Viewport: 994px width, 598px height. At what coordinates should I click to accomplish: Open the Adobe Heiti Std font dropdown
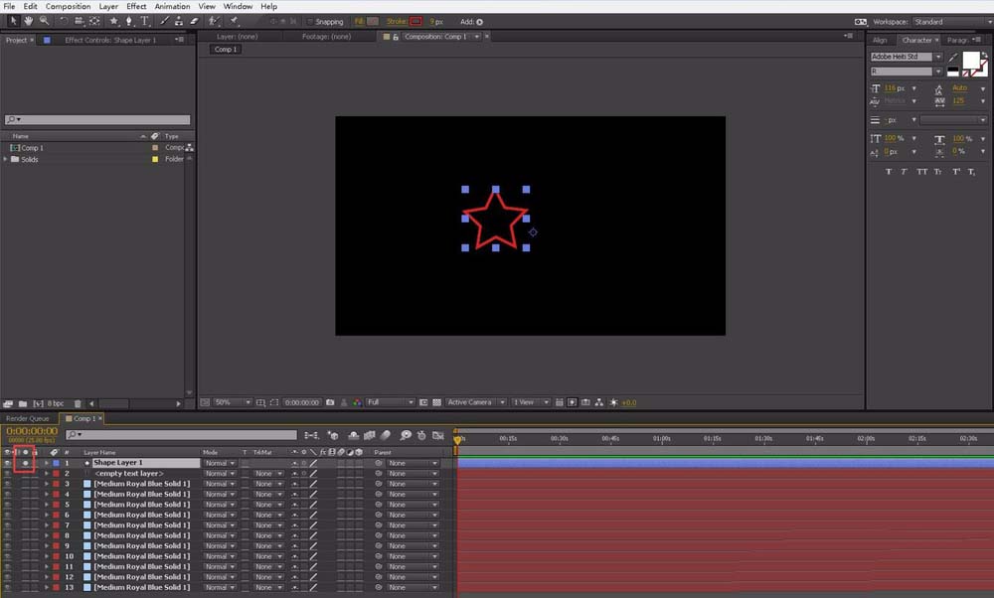906,57
